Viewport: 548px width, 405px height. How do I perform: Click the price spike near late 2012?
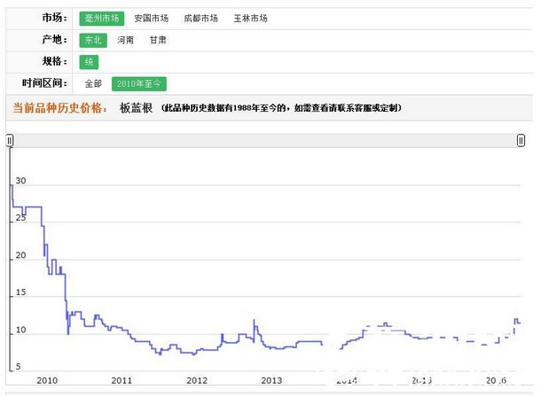coord(254,320)
